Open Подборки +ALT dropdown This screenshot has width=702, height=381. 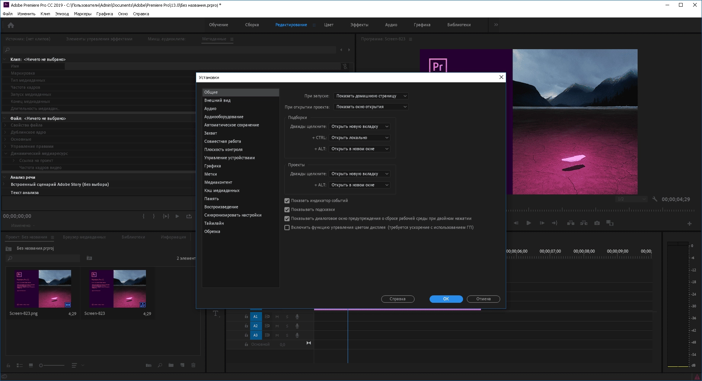(360, 149)
